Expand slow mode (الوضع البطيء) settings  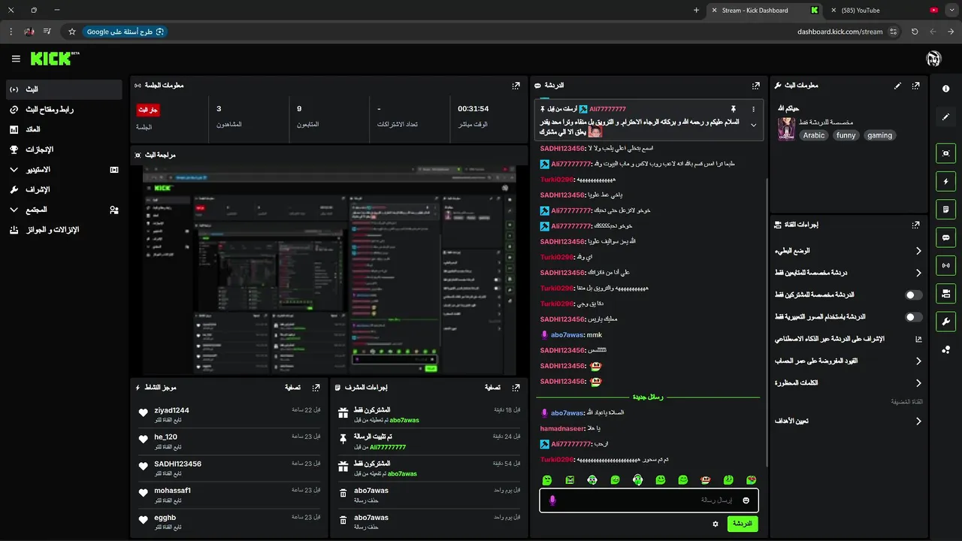click(848, 251)
